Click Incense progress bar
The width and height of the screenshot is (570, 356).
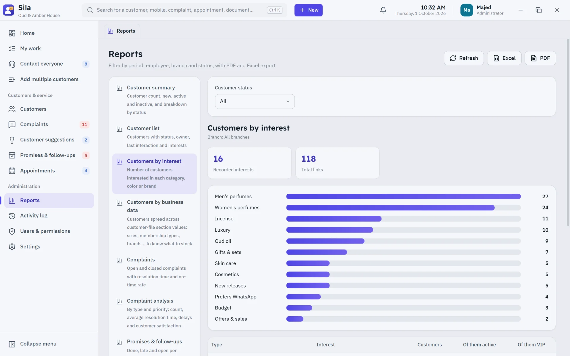403,219
